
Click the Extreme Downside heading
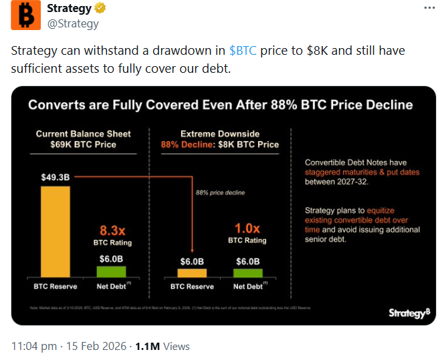pos(220,134)
